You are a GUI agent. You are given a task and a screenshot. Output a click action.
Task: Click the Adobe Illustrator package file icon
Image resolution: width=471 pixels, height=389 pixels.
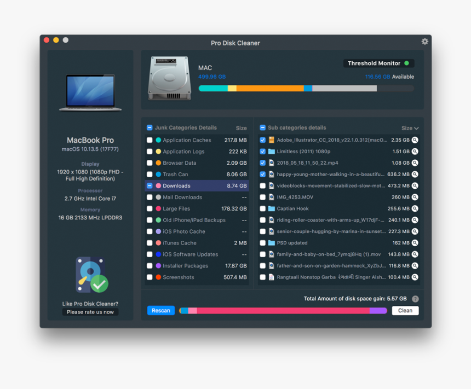pyautogui.click(x=271, y=140)
